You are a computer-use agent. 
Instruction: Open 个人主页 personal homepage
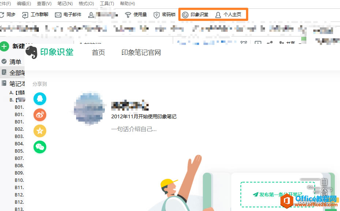[228, 15]
